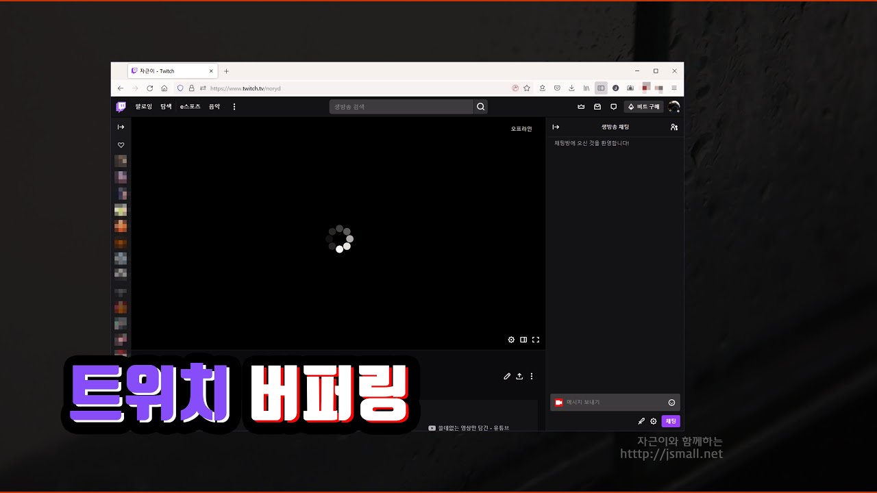The height and width of the screenshot is (493, 877).
Task: Select the 자근이 - Twitch browser tab
Action: coord(173,71)
